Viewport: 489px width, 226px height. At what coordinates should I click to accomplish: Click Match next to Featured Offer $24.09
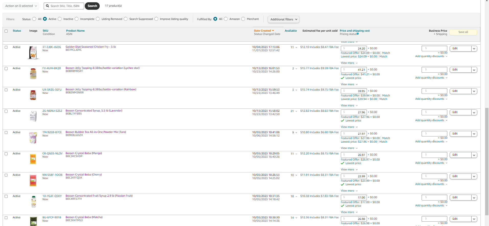click(x=386, y=53)
